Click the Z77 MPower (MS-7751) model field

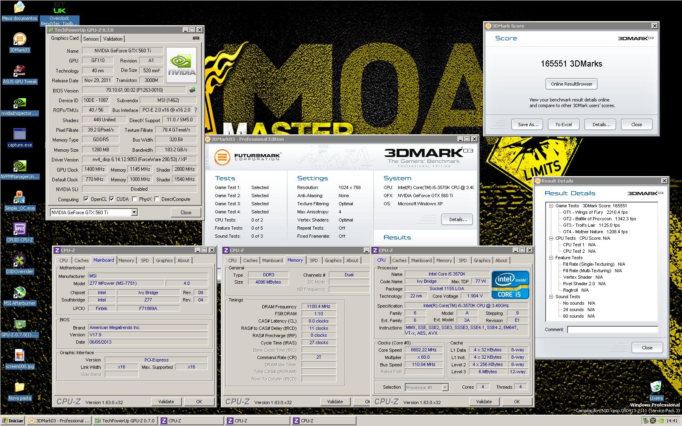(x=126, y=283)
